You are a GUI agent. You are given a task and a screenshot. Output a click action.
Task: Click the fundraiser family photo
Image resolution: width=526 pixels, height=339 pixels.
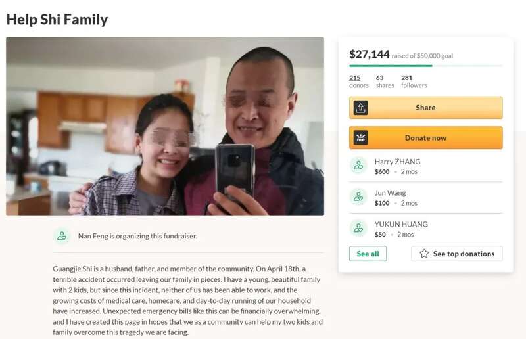165,126
